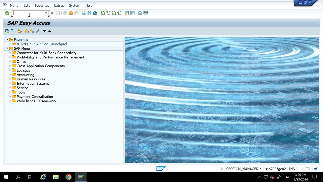This screenshot has width=323, height=182.
Task: Click the Change Favorites pencil icon
Action: click(x=37, y=31)
